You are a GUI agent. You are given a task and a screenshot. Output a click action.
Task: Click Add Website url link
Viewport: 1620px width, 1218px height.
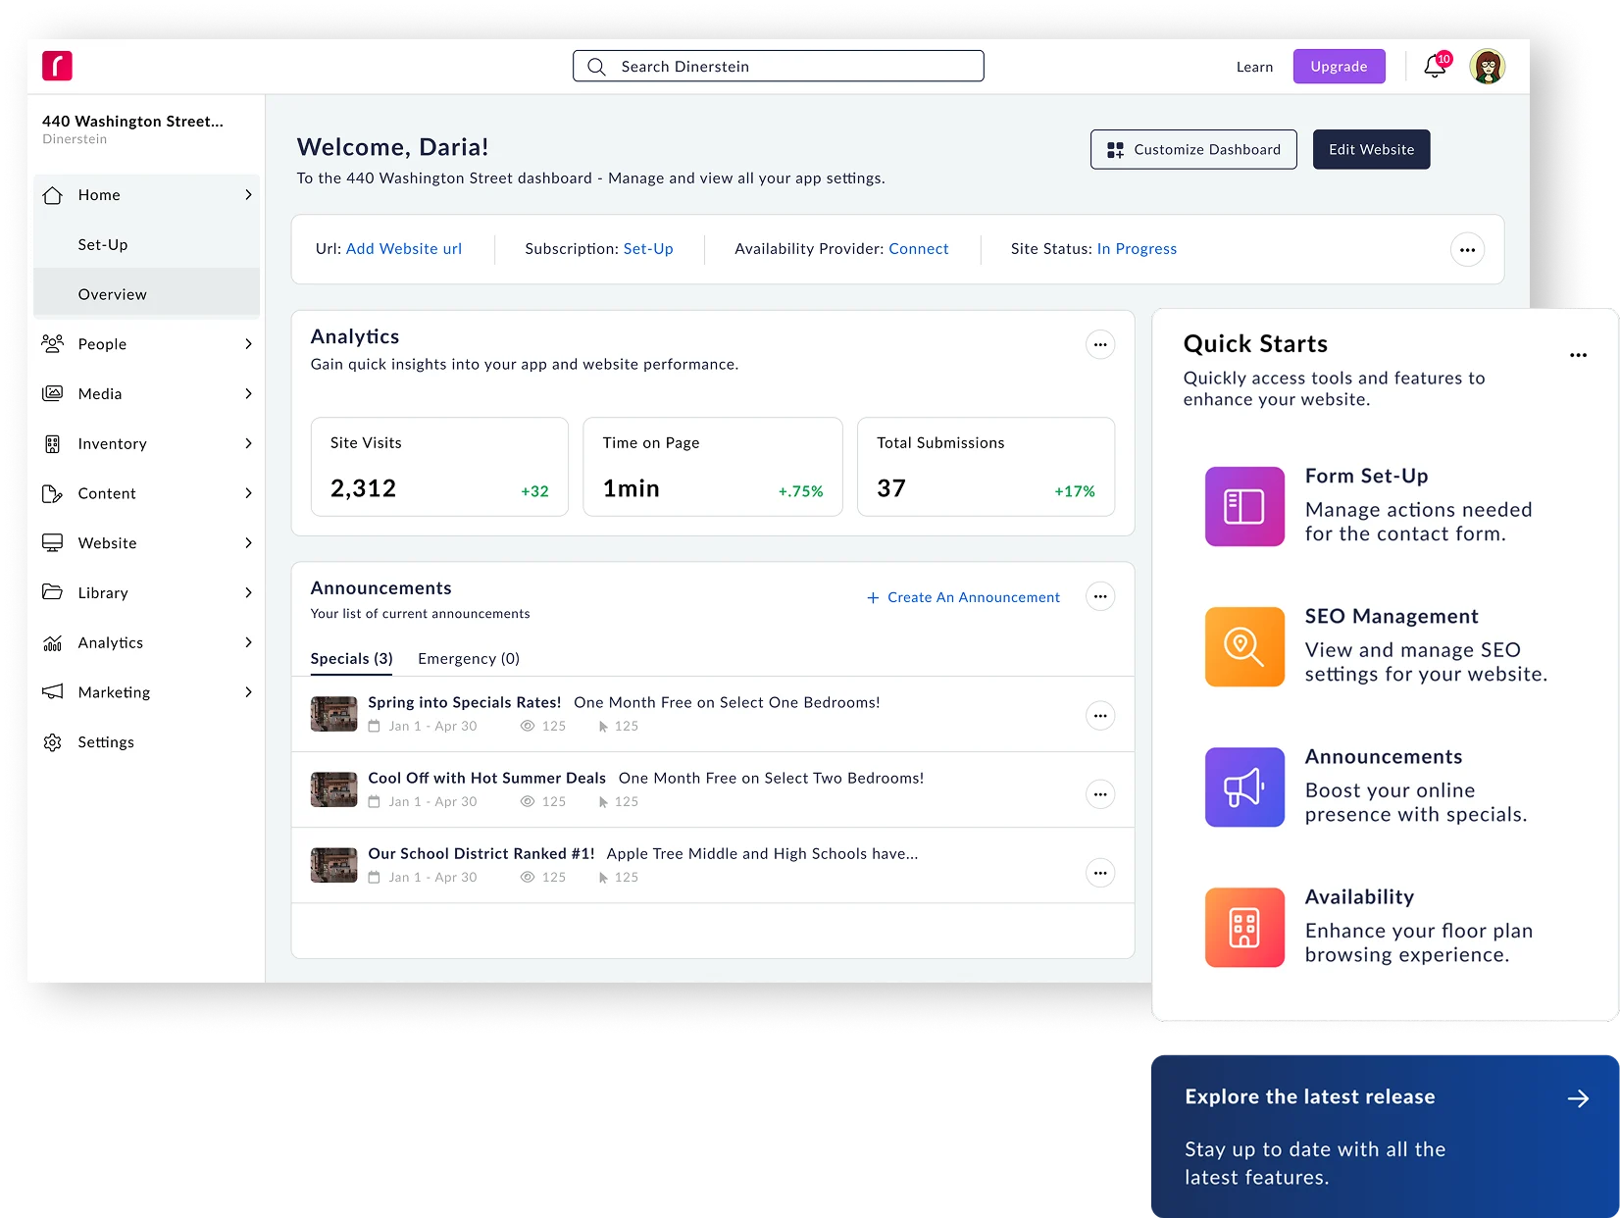(404, 249)
